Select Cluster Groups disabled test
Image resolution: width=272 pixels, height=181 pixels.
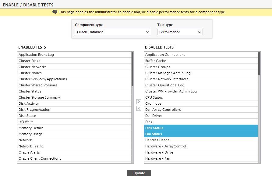[x=201, y=67]
